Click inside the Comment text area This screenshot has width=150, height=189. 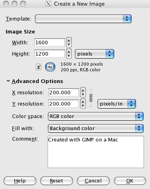96,152
